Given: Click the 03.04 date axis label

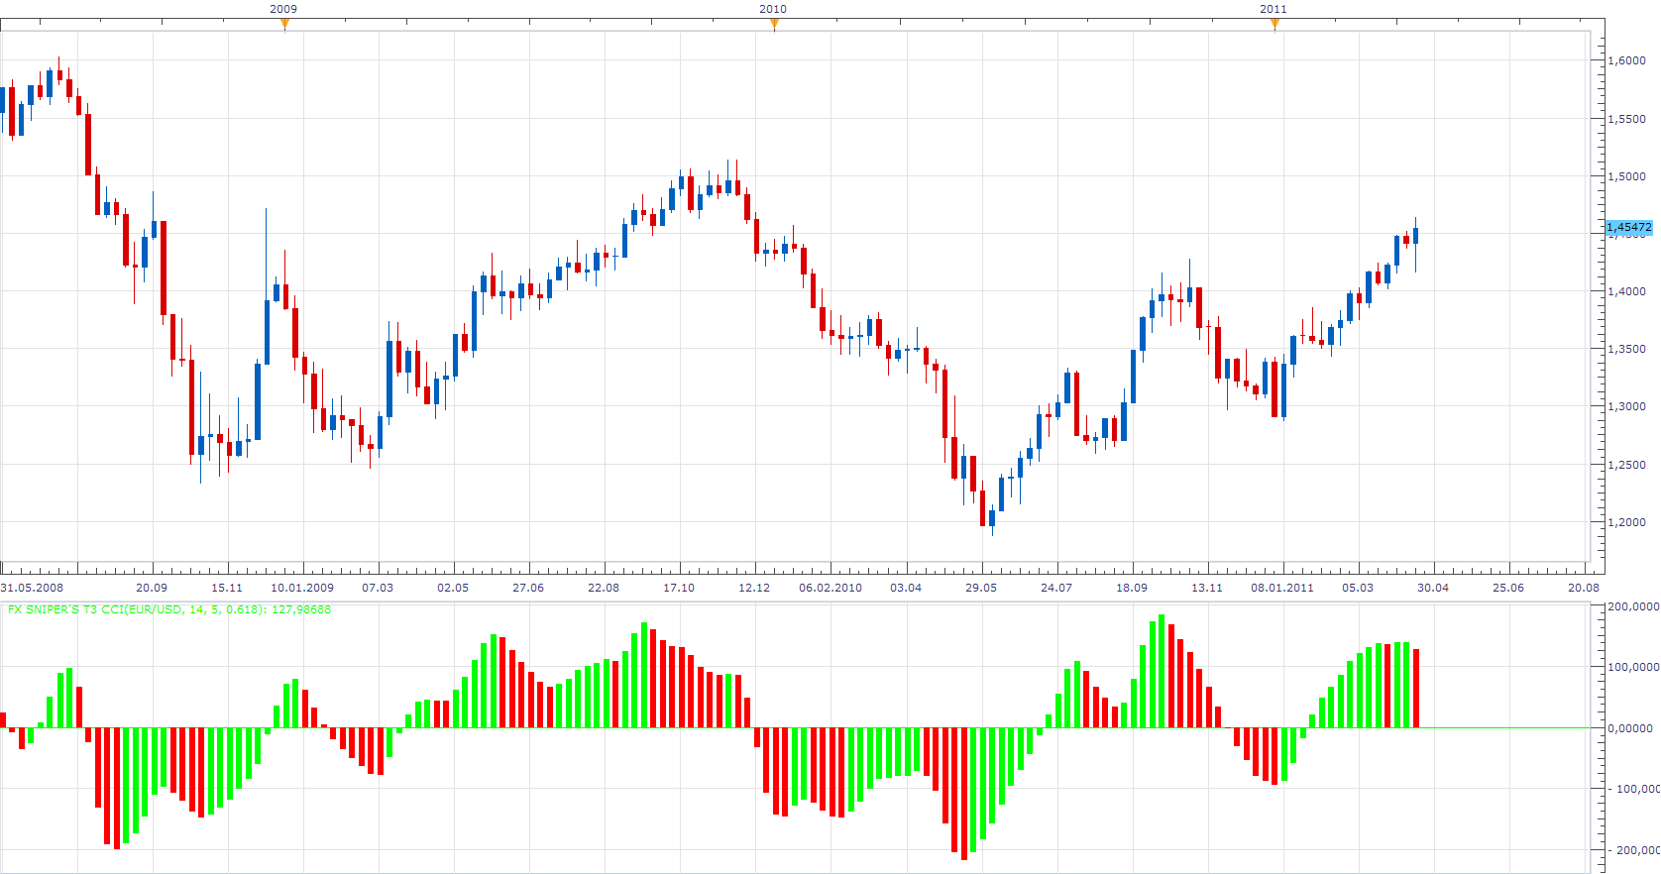Looking at the screenshot, I should click(x=906, y=588).
